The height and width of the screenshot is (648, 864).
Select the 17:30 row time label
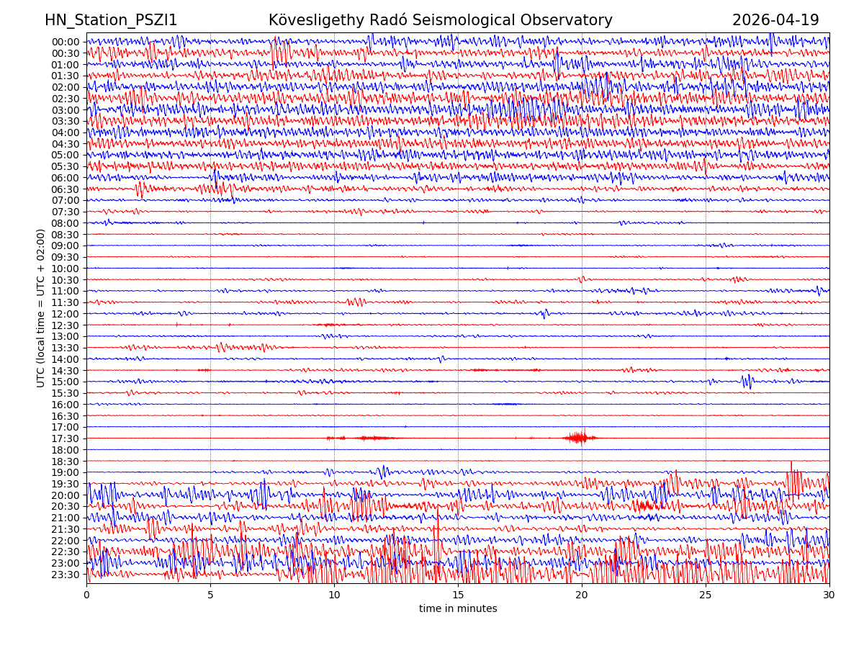pyautogui.click(x=66, y=438)
